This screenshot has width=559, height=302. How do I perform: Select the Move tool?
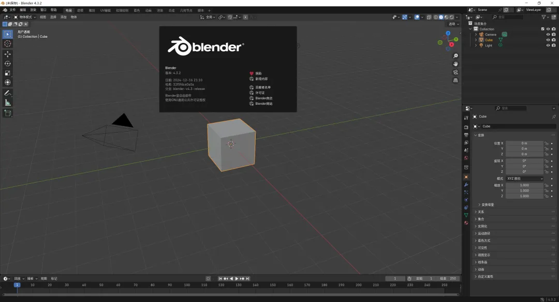coord(7,54)
